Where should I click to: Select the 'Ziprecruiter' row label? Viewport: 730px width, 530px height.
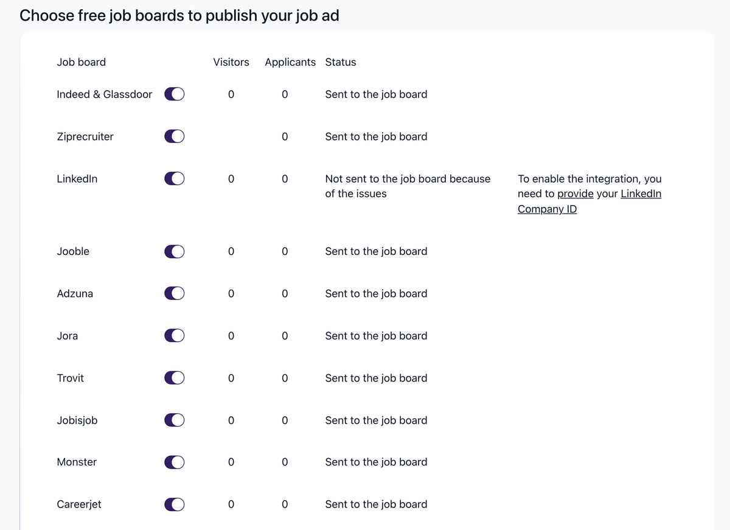click(x=85, y=136)
